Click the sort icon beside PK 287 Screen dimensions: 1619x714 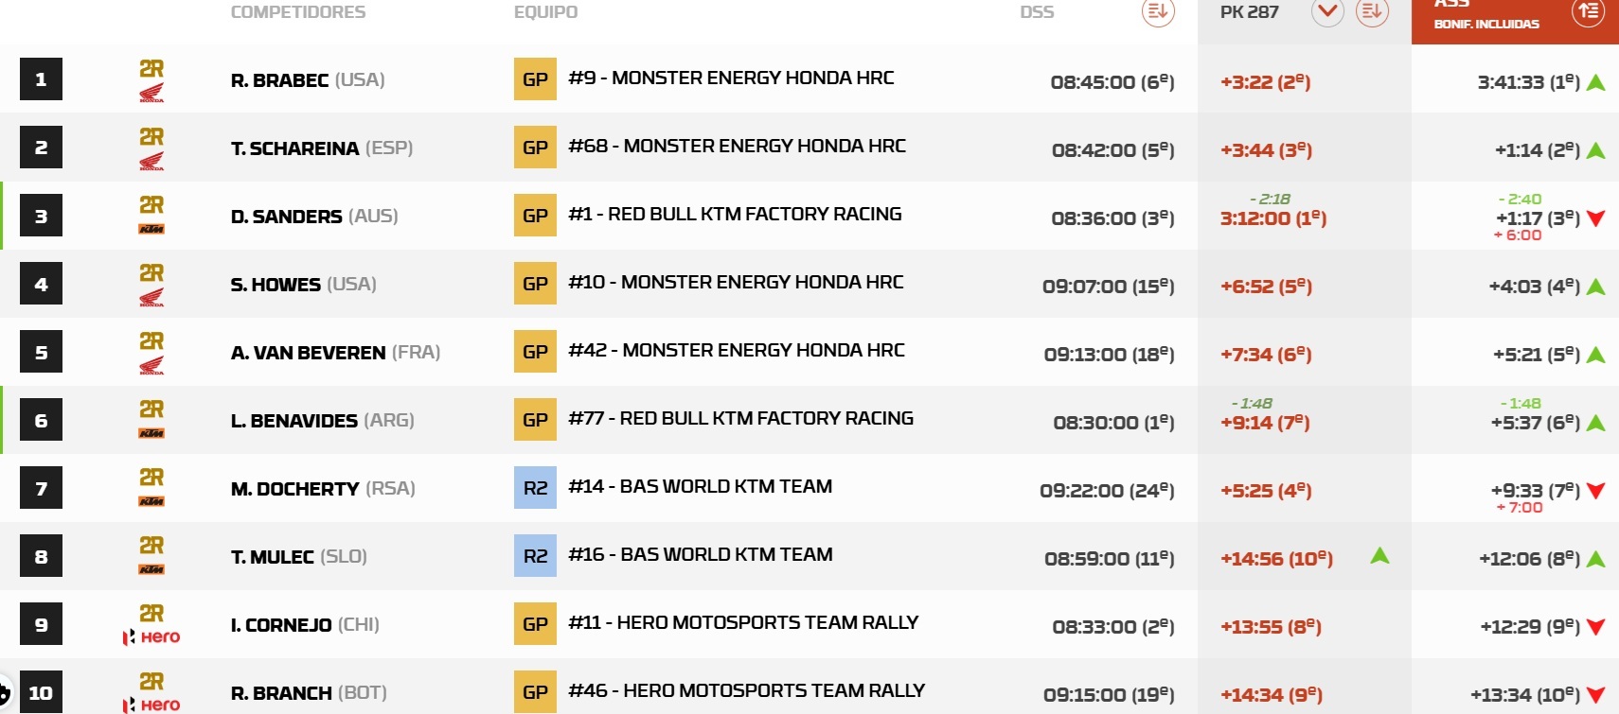1371,11
